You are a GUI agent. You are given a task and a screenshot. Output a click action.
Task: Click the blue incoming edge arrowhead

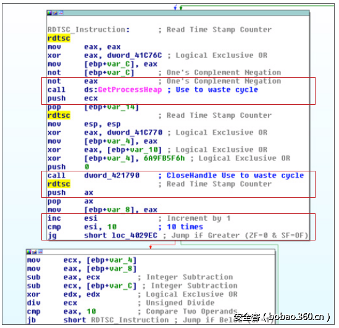(x=175, y=8)
